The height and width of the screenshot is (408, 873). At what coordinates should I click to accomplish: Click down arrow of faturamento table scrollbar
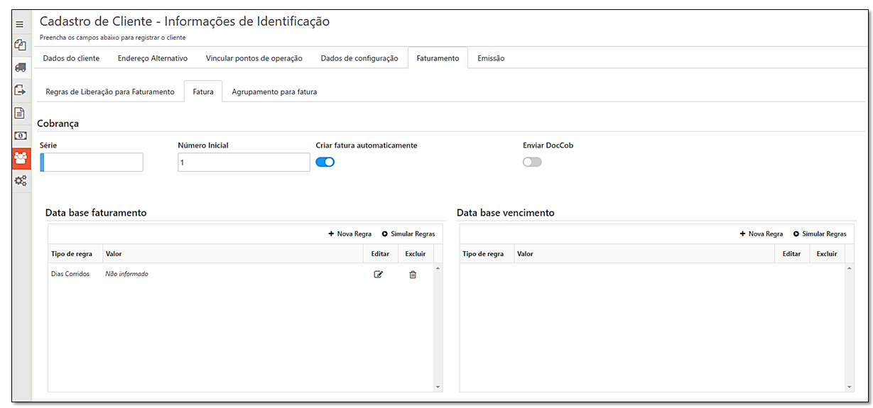pyautogui.click(x=438, y=387)
